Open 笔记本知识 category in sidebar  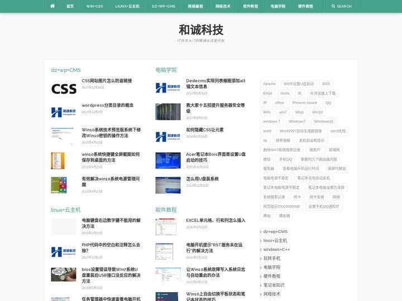[274, 285]
